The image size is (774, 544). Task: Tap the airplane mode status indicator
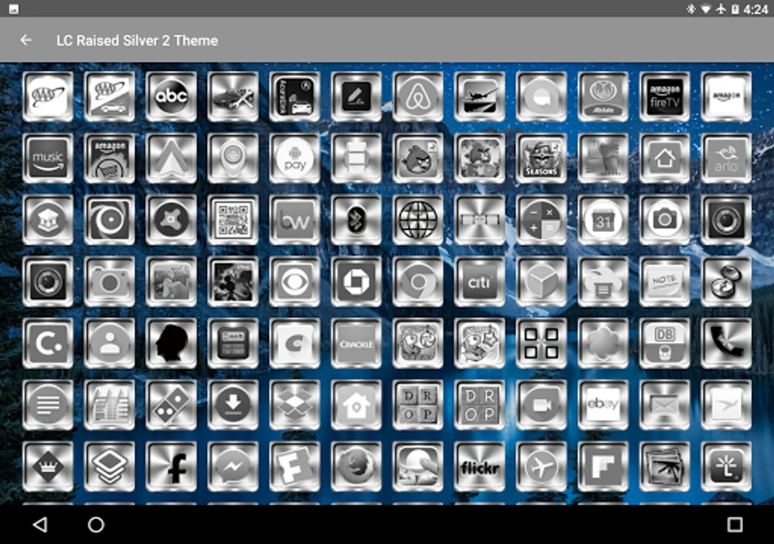point(721,9)
